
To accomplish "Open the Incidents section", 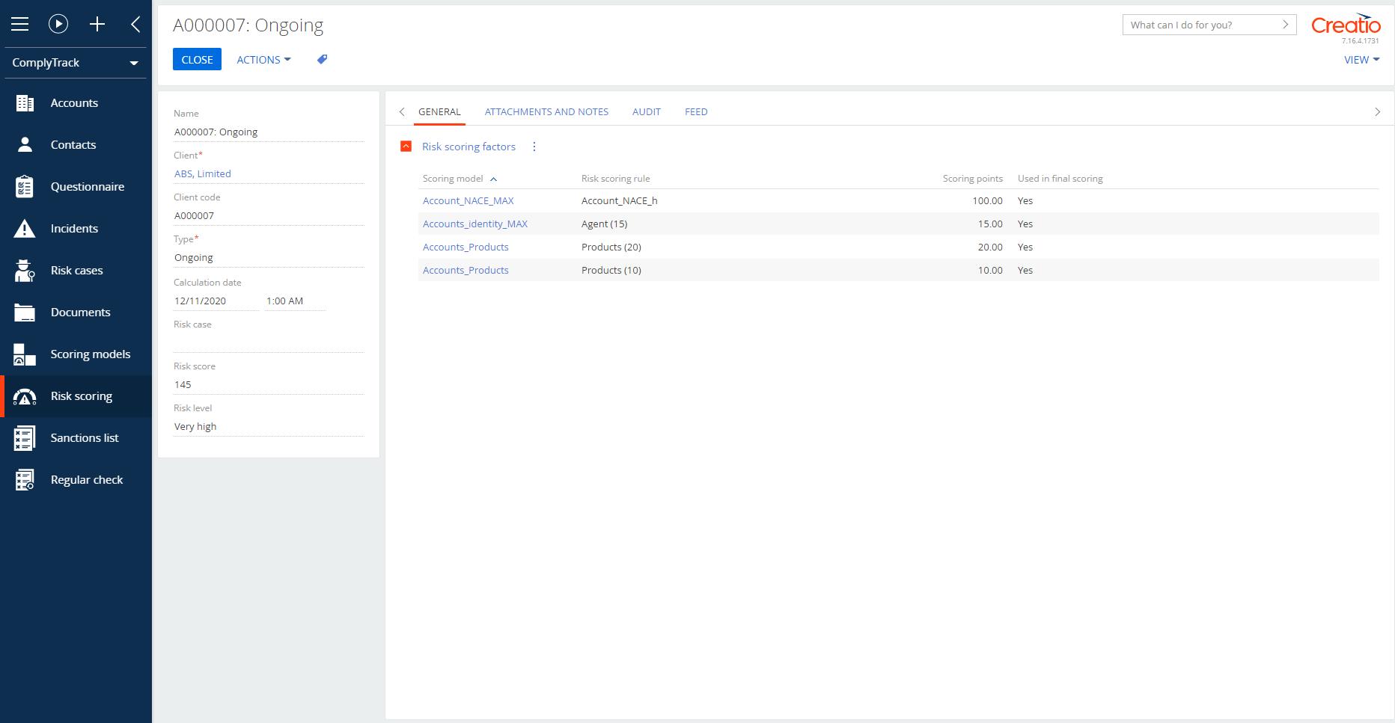I will coord(74,228).
